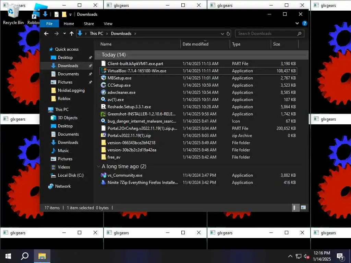This screenshot has width=351, height=263.
Task: Open recent locations dropdown arrow
Action: click(64, 34)
